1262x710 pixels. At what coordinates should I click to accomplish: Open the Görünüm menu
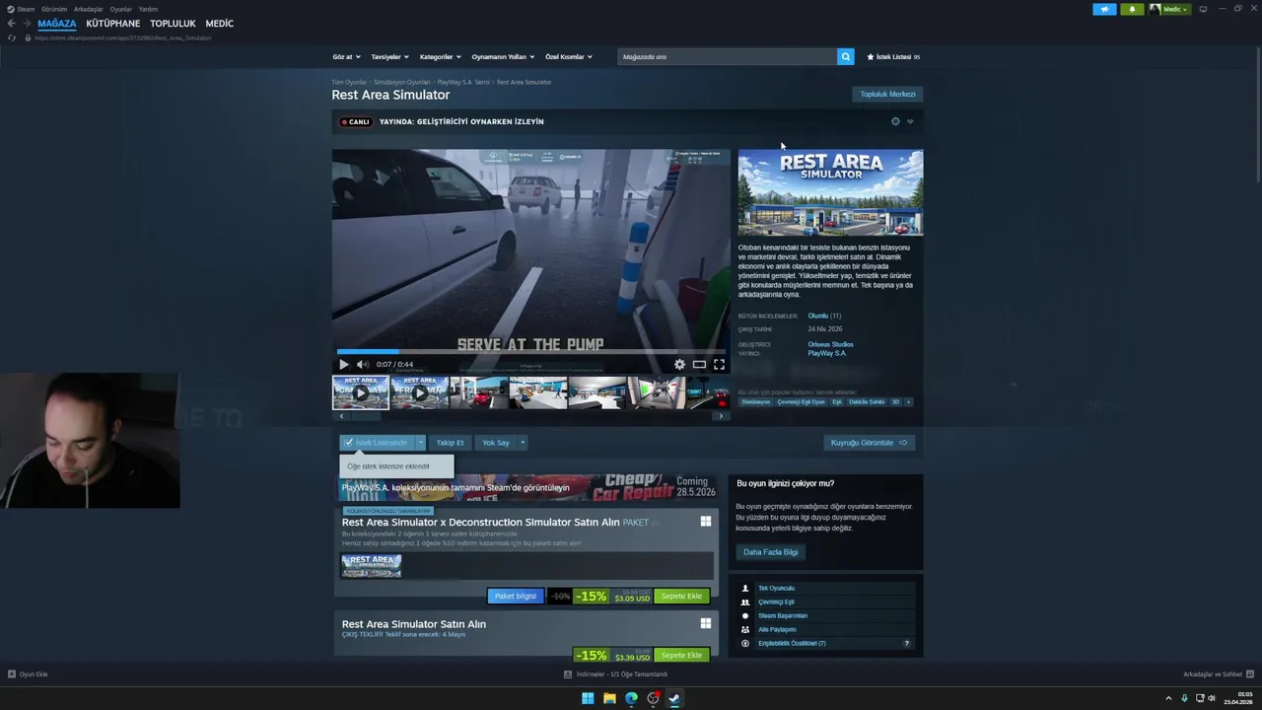[x=54, y=9]
